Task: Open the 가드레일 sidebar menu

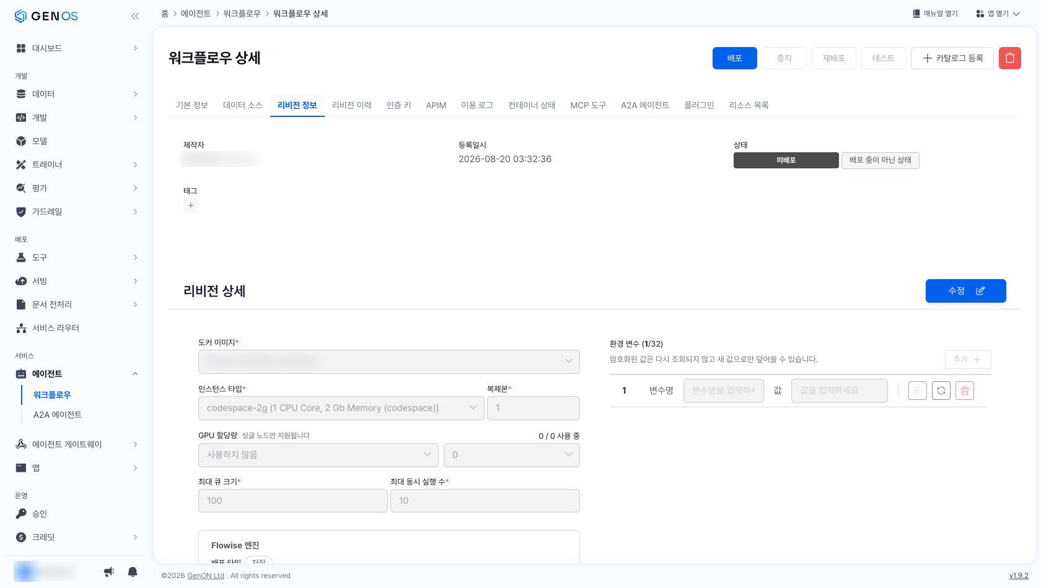Action: click(77, 212)
